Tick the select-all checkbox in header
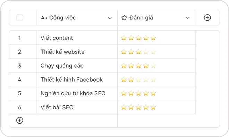229x137 pixels. coord(19,18)
